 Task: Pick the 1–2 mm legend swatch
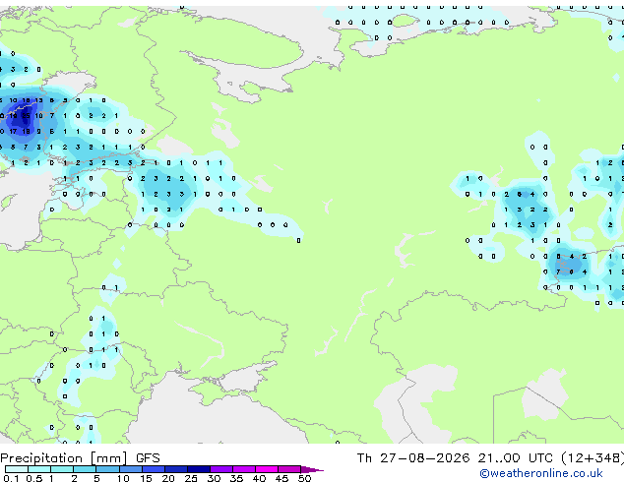coord(62,469)
